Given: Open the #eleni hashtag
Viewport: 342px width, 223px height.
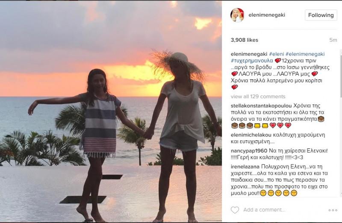Looking at the screenshot, I should pos(276,54).
